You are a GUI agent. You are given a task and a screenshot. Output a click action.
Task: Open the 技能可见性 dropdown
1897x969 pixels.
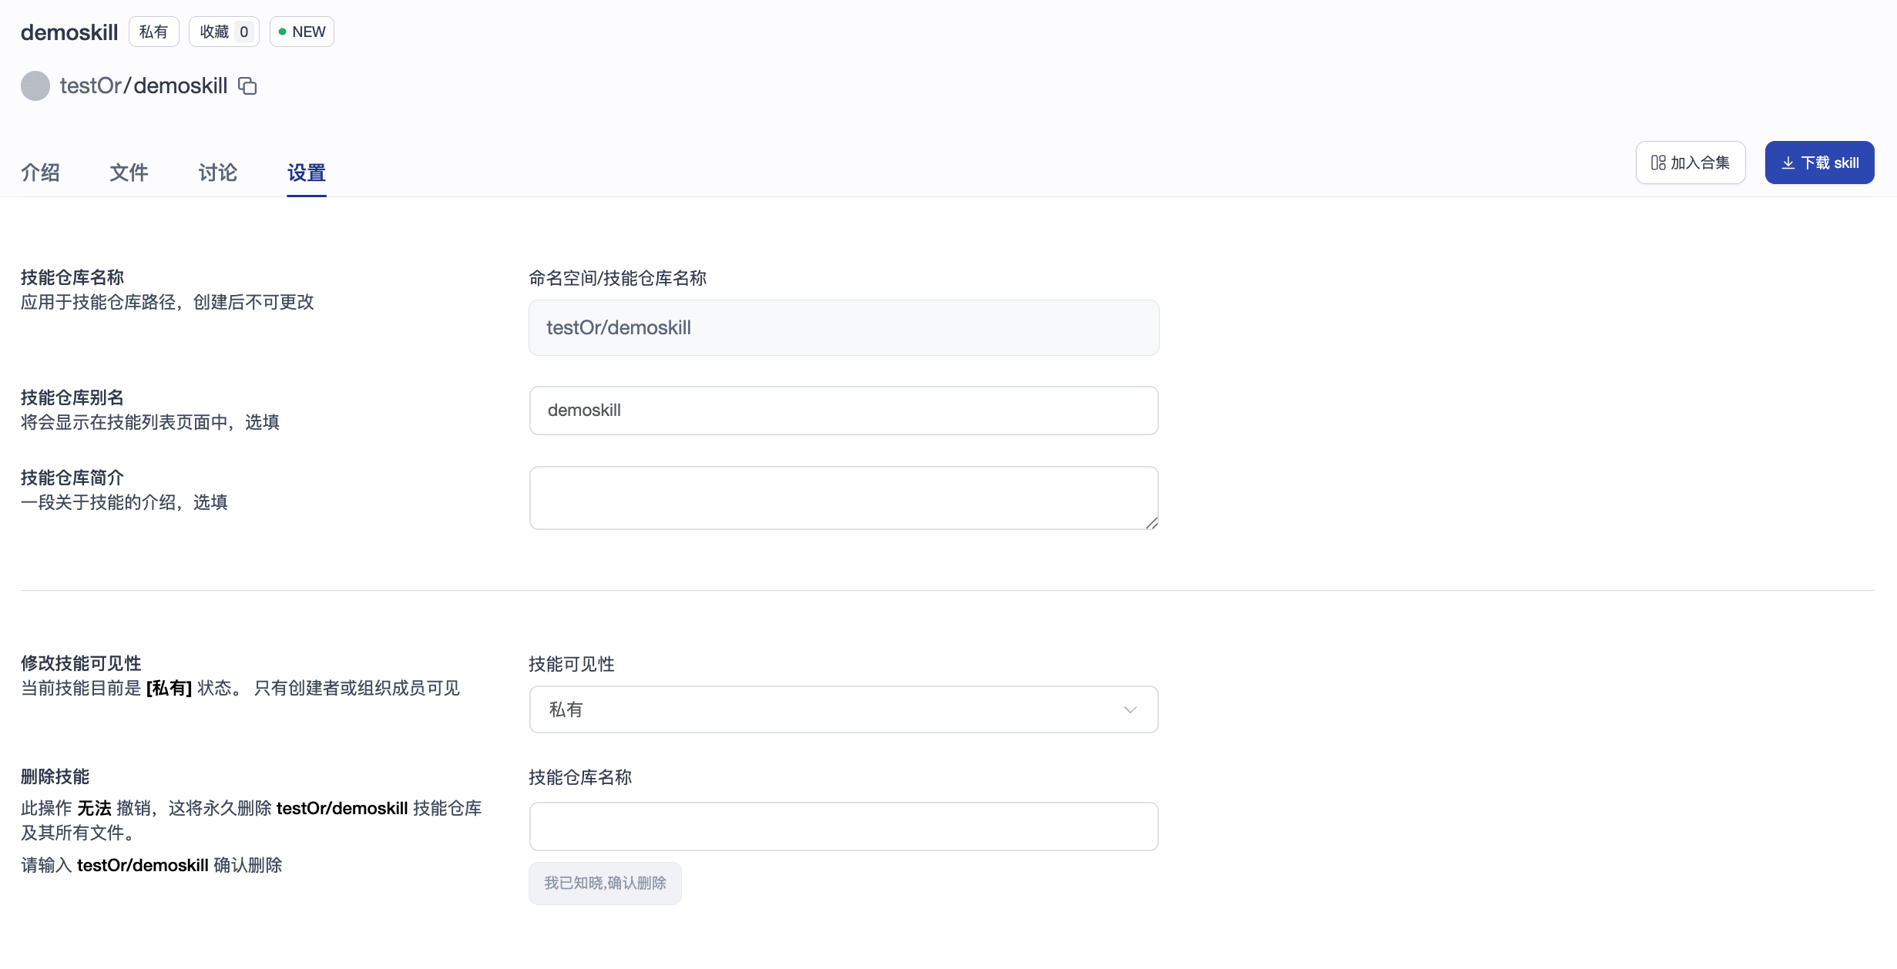pos(844,709)
